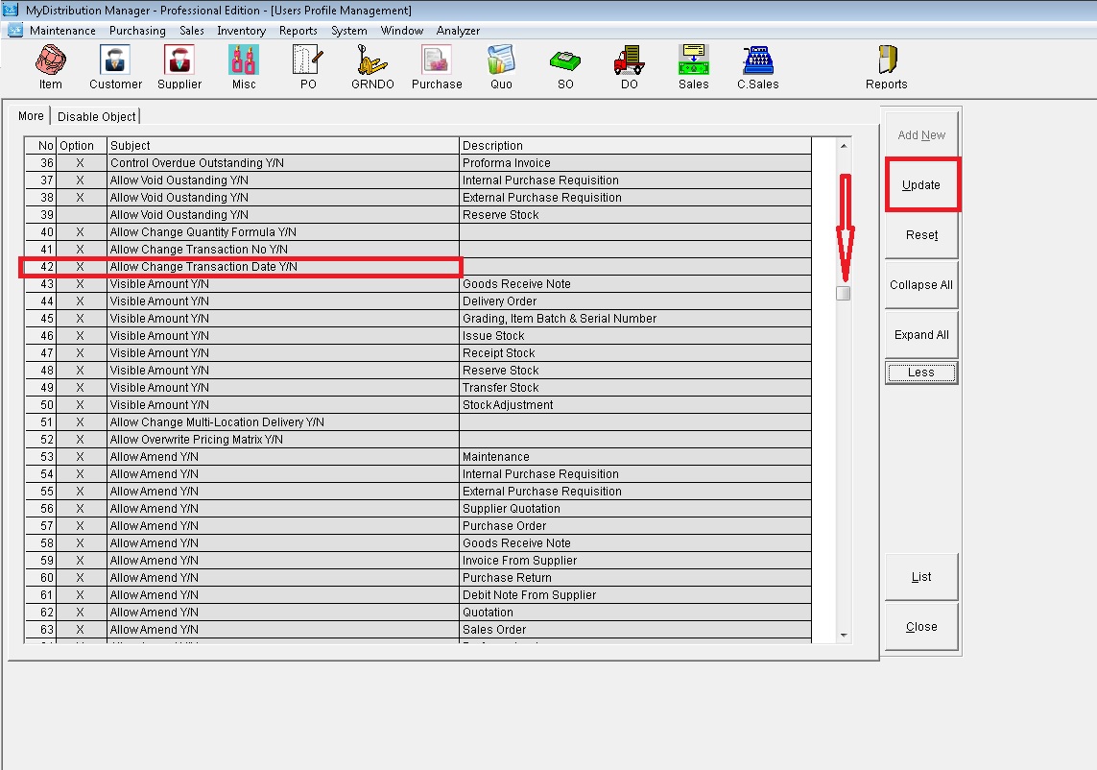Toggle option X for row 52 pricing matrix

[81, 440]
